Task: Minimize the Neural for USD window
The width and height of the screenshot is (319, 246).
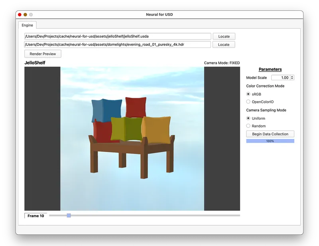Action: (25, 15)
